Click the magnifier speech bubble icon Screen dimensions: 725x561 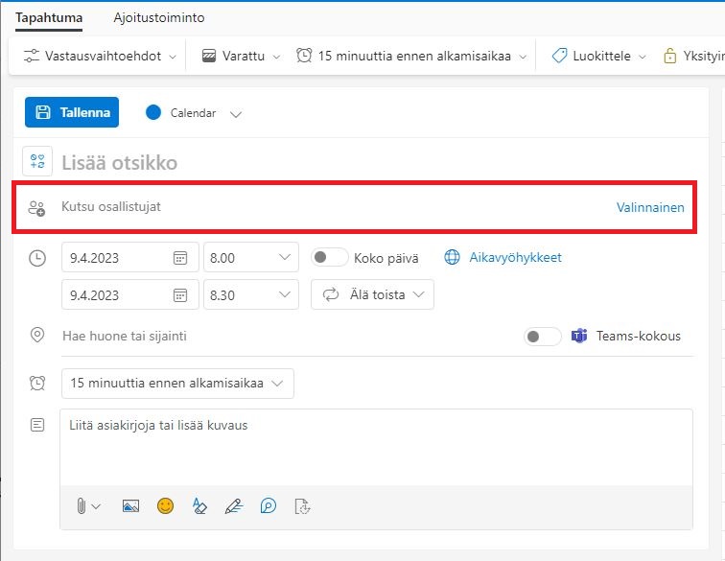click(269, 506)
